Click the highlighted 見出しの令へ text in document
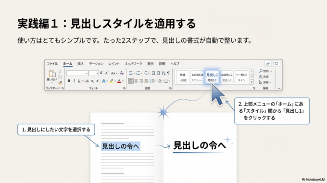327x183 pixels. click(x=121, y=146)
